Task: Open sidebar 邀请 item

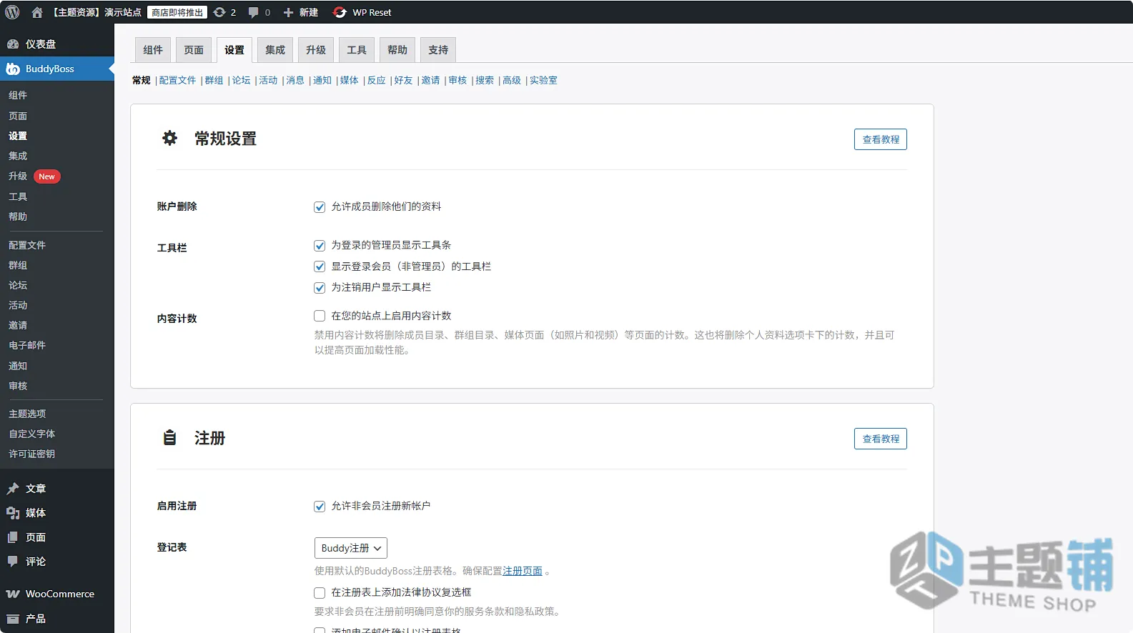Action: [18, 325]
